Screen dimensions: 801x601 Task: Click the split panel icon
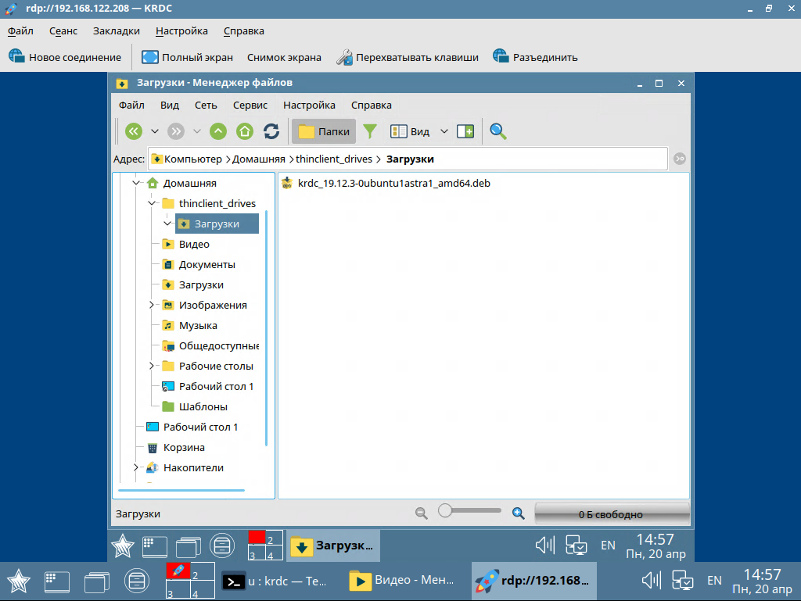tap(465, 131)
